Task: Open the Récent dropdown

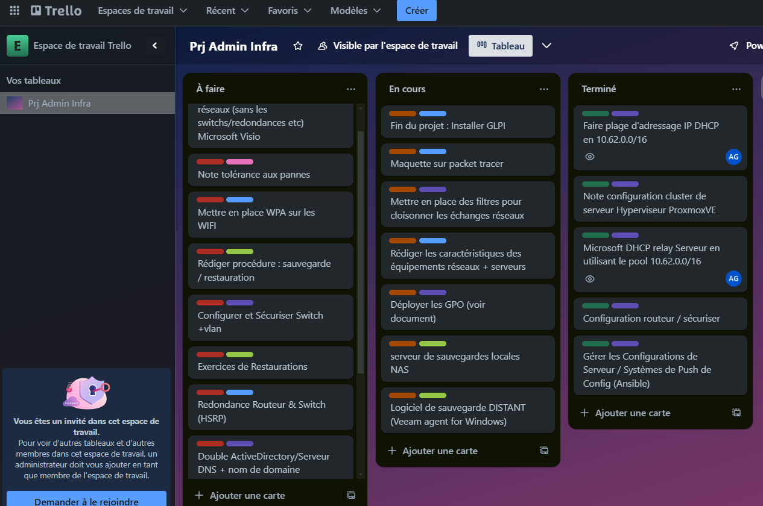Action: pos(227,10)
